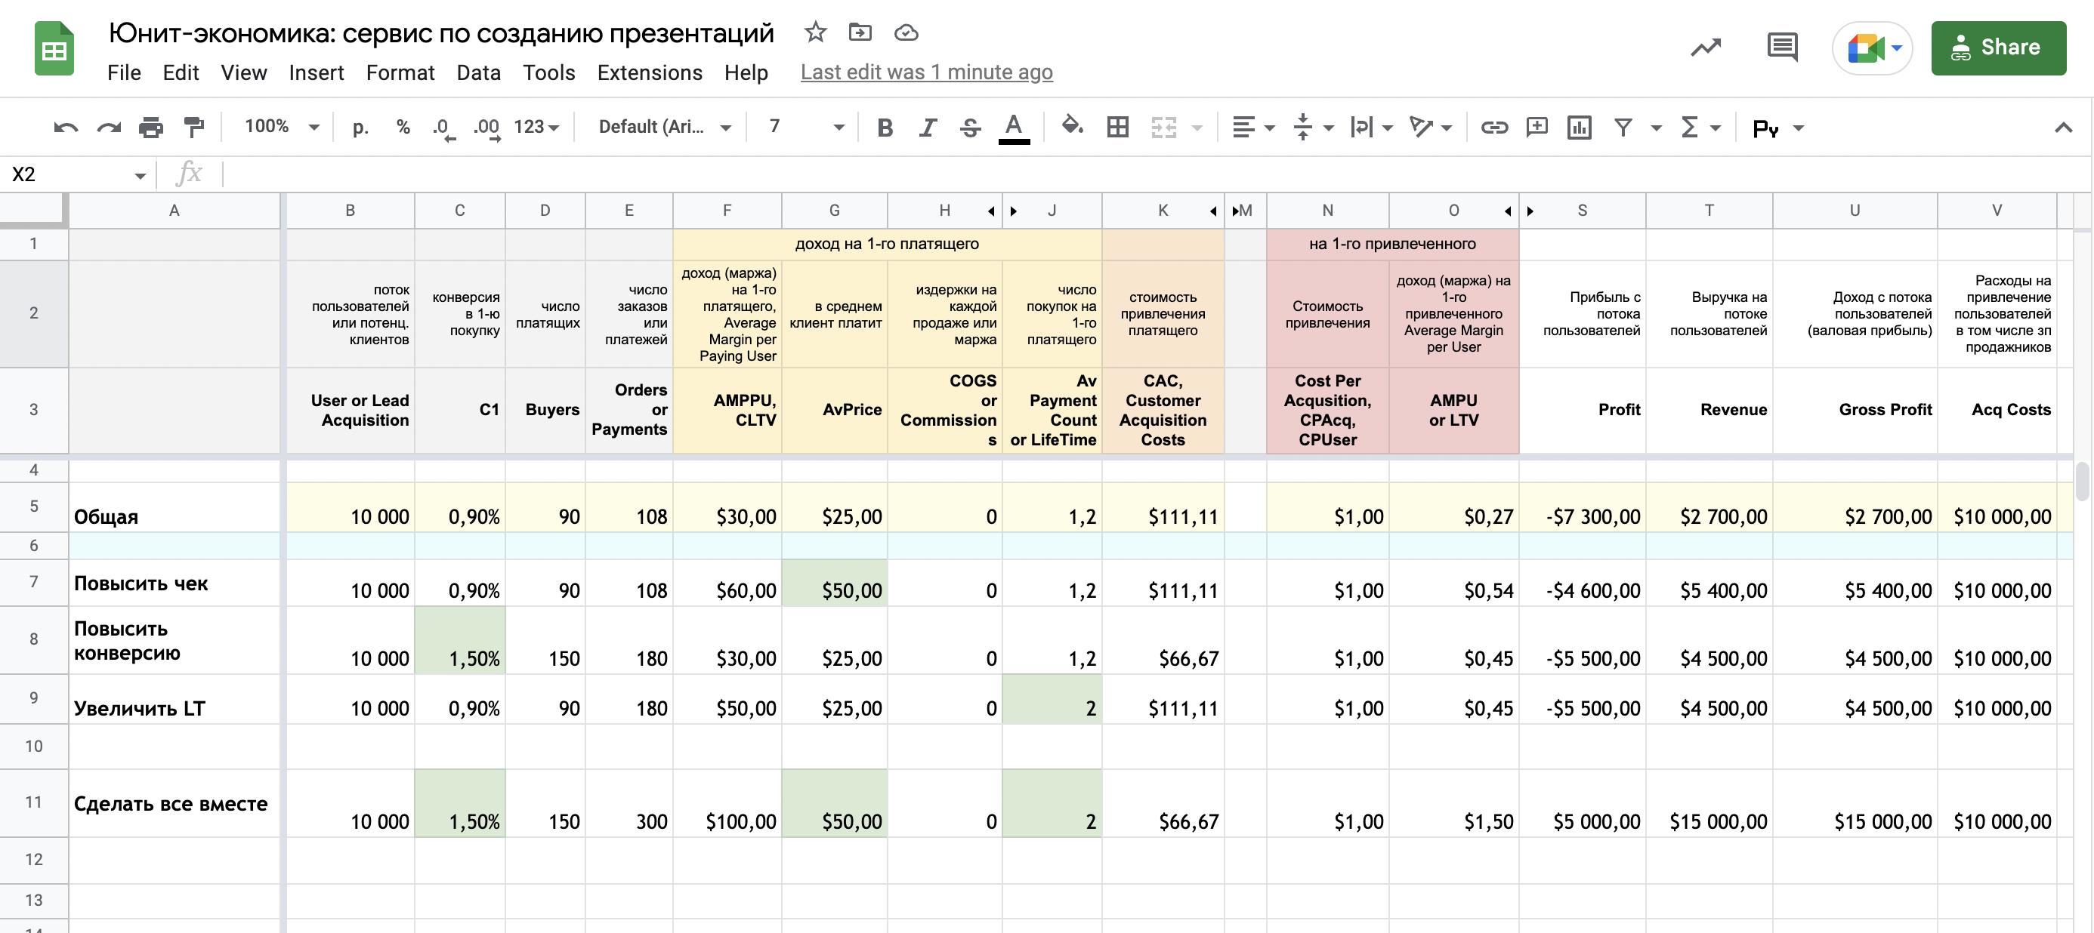This screenshot has width=2094, height=933.
Task: Click the Move to folder icon
Action: 860,32
